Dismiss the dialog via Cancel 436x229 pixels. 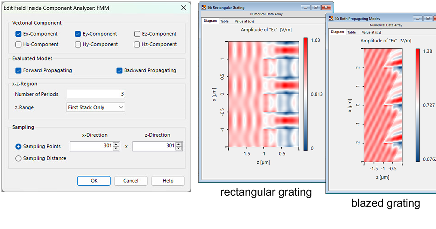click(131, 181)
